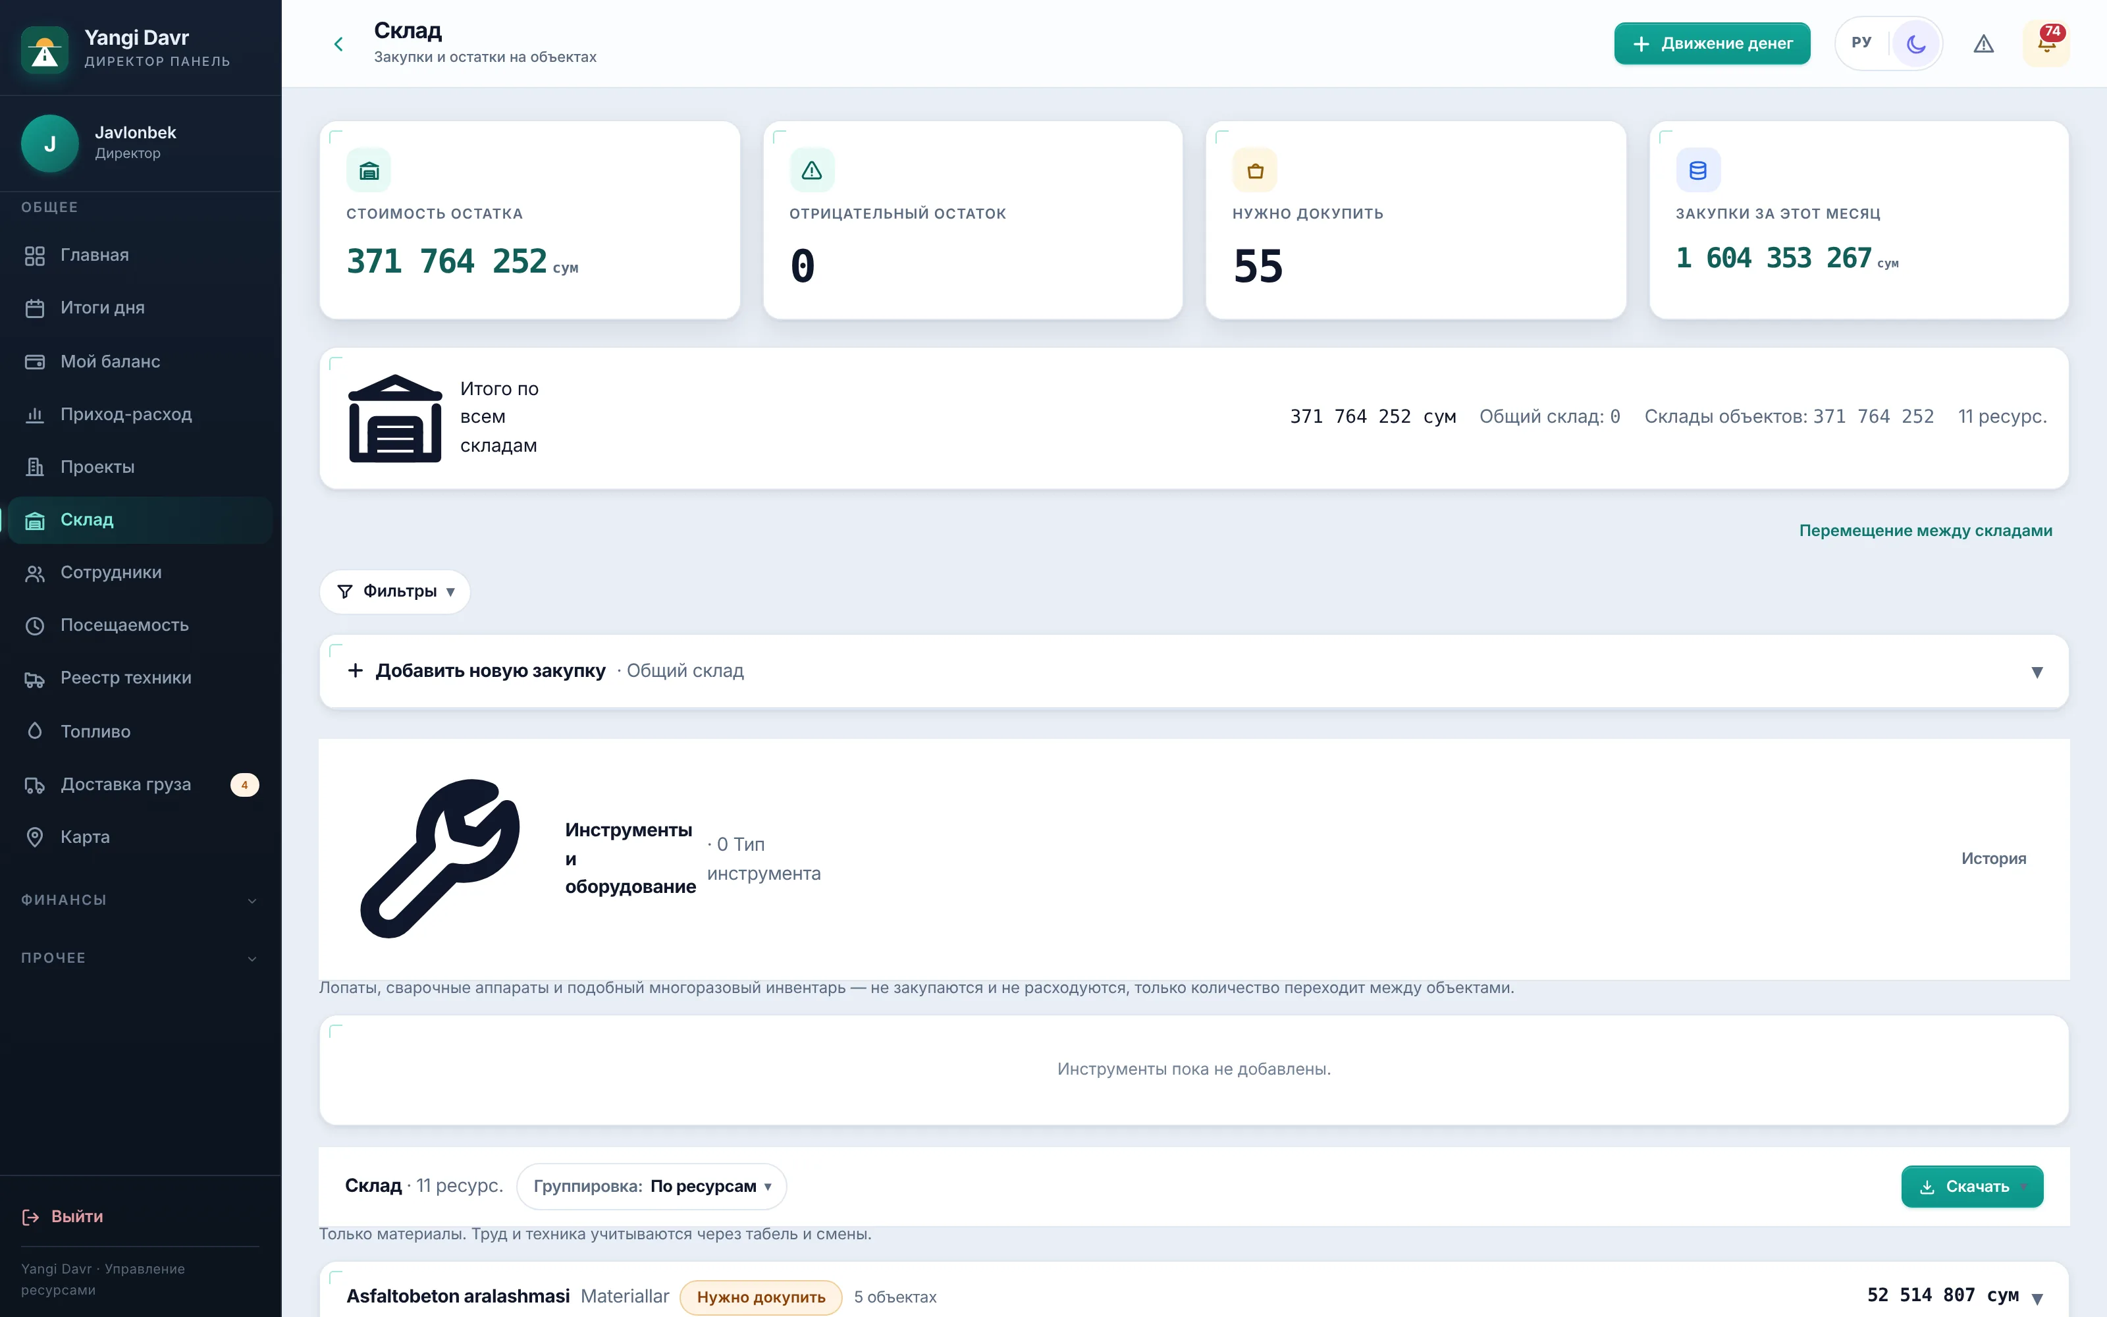2107x1317 pixels.
Task: Click the warehouse icon on Стоимость остатка card
Action: (x=368, y=171)
